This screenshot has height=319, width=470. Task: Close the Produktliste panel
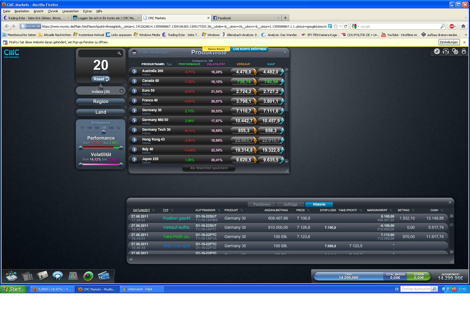pos(285,53)
